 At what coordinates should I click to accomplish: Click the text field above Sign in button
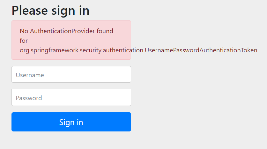click(71, 97)
